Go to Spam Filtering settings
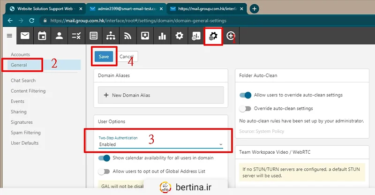The width and height of the screenshot is (375, 195). click(x=26, y=133)
